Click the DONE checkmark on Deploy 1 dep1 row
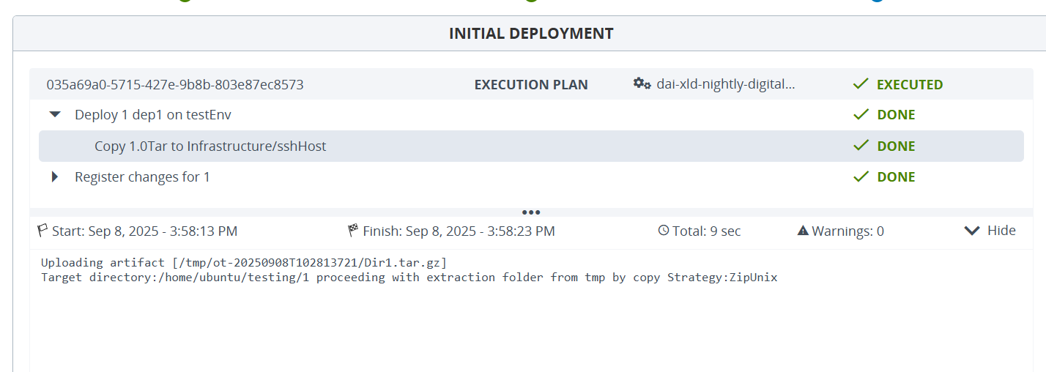Image resolution: width=1046 pixels, height=372 pixels. pos(861,115)
